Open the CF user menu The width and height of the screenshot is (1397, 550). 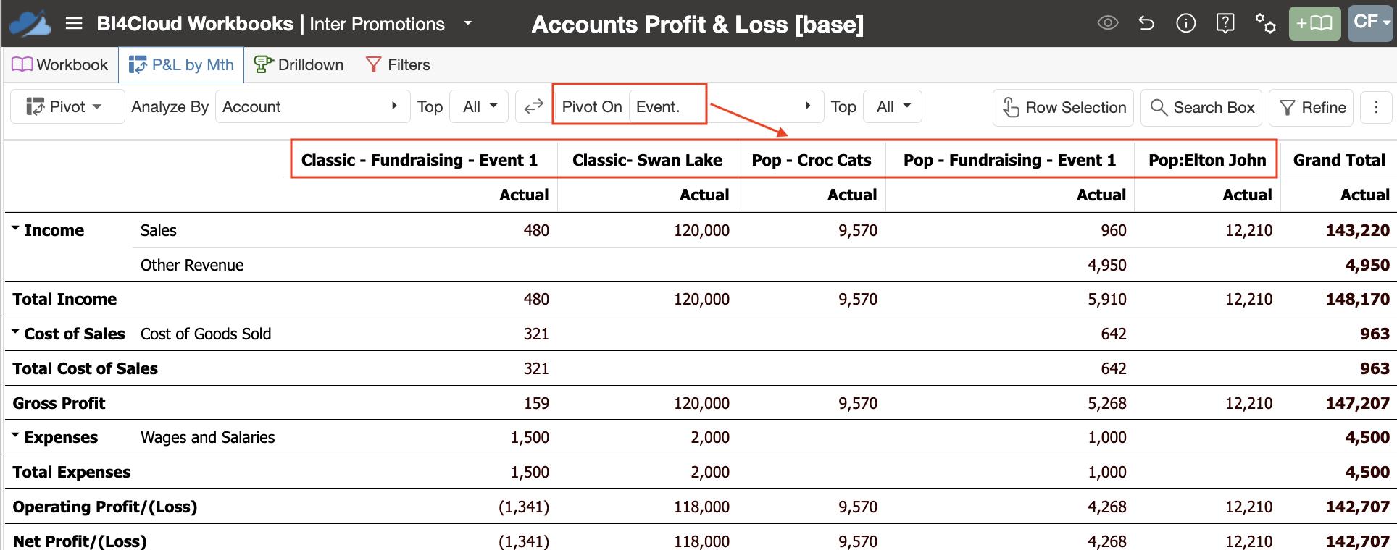coord(1371,23)
